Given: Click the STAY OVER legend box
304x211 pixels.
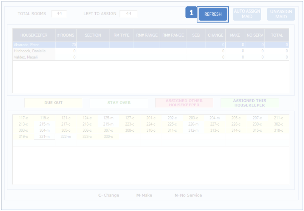Looking at the screenshot, I should coord(119,103).
